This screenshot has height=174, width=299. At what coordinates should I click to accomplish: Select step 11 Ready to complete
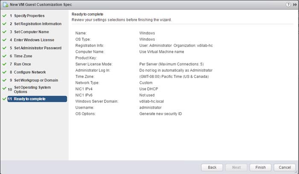37,99
